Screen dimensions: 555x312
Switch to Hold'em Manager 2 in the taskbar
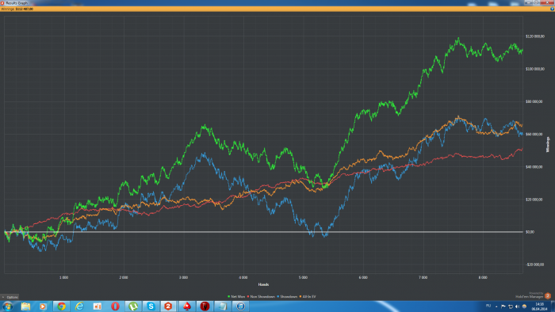[x=169, y=306]
